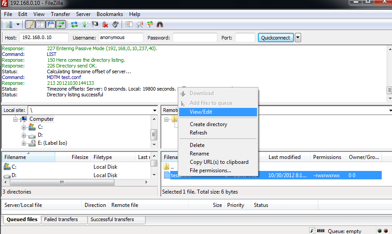This screenshot has width=392, height=234.
Task: Toggle synchronized browsing icon
Action: click(150, 24)
